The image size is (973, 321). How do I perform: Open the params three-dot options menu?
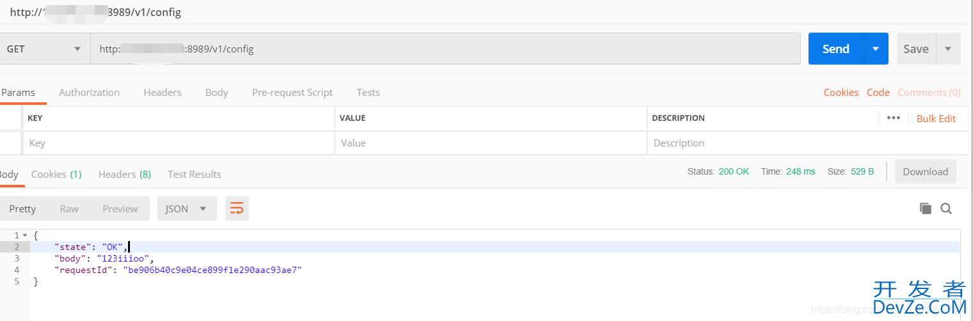click(894, 118)
